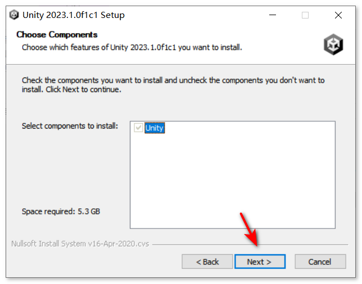362x284 pixels.
Task: Click the 'Choose which features of Unity' subtitle
Action: pyautogui.click(x=132, y=47)
